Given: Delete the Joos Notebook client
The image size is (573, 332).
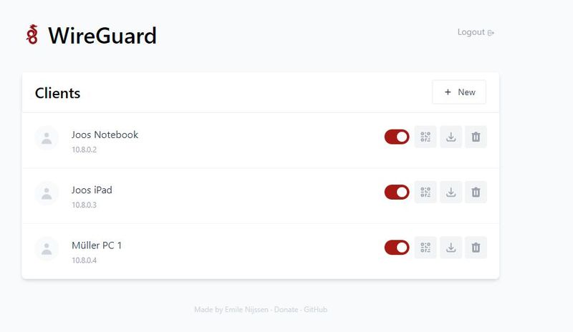Looking at the screenshot, I should pos(476,137).
